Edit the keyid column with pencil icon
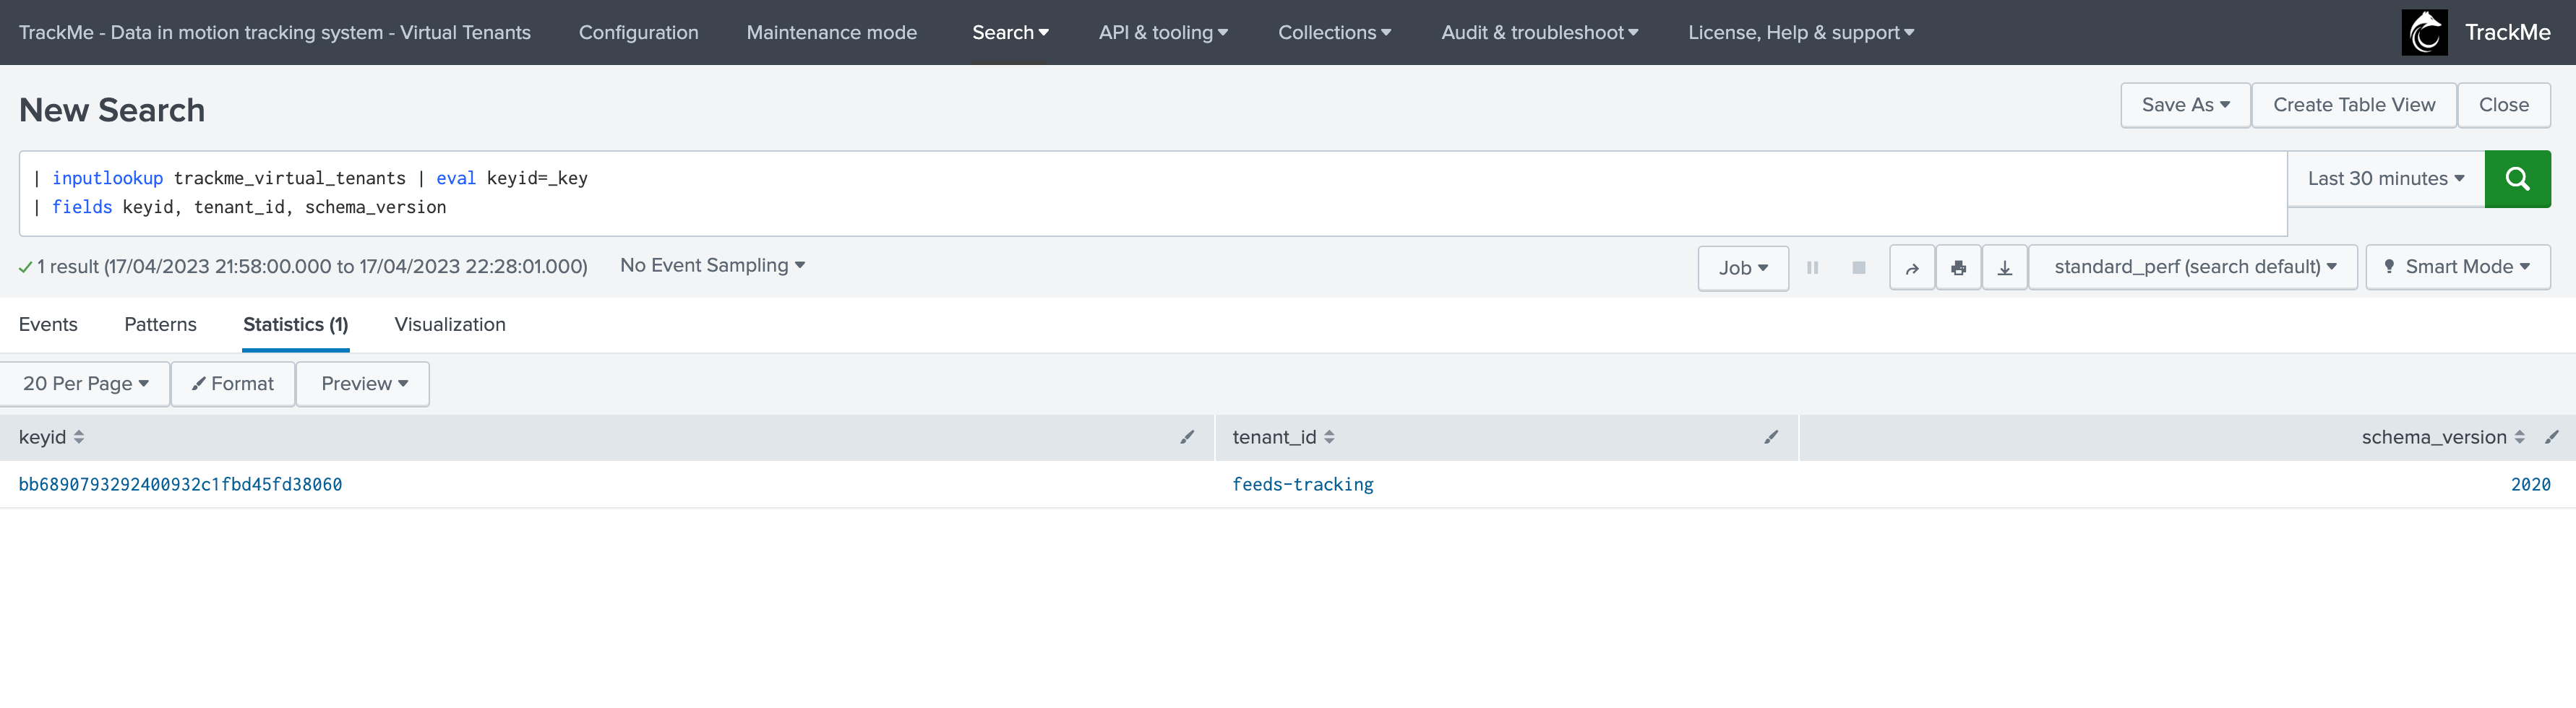 click(x=1186, y=437)
